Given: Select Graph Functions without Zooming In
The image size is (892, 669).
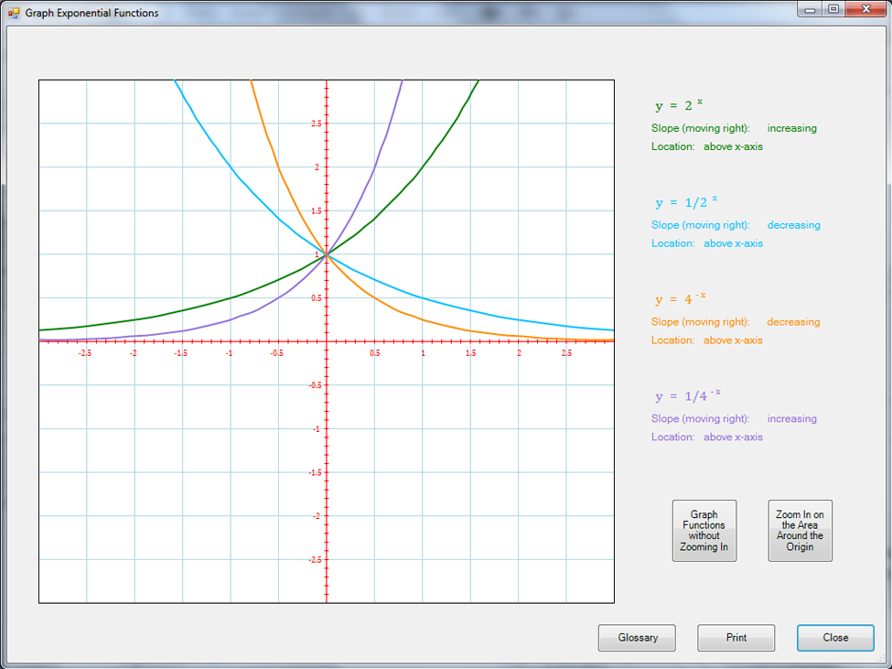Looking at the screenshot, I should [x=704, y=531].
